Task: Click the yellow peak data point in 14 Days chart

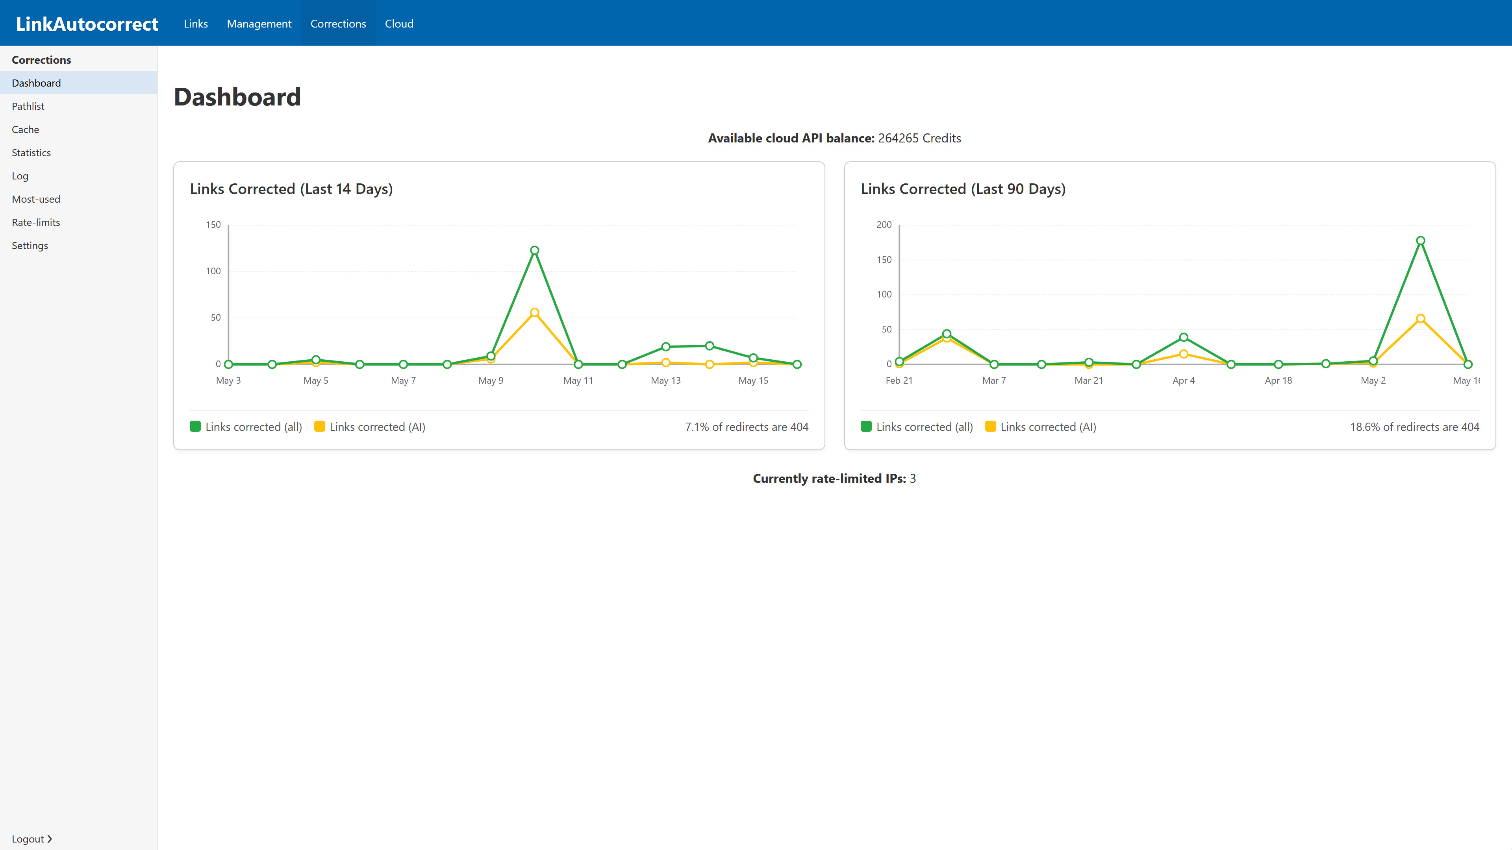Action: pos(535,313)
